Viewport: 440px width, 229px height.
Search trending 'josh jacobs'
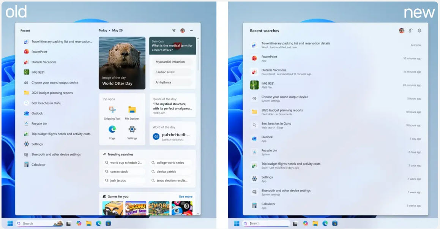(123, 181)
